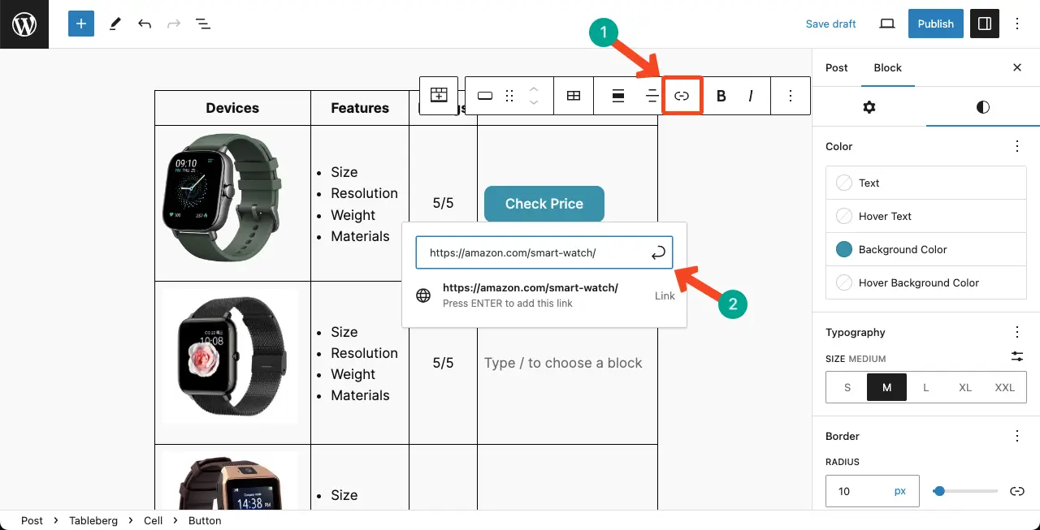Click the Check Price button
1040x530 pixels.
[544, 204]
